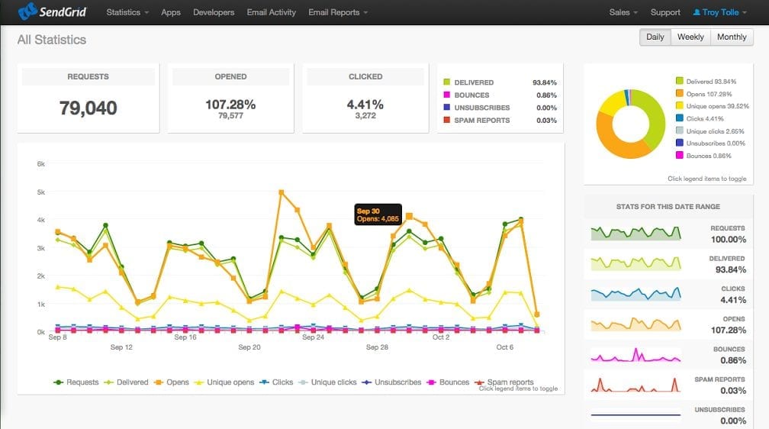Open the Statistics dropdown menu
Image resolution: width=769 pixels, height=429 pixels.
[x=127, y=12]
